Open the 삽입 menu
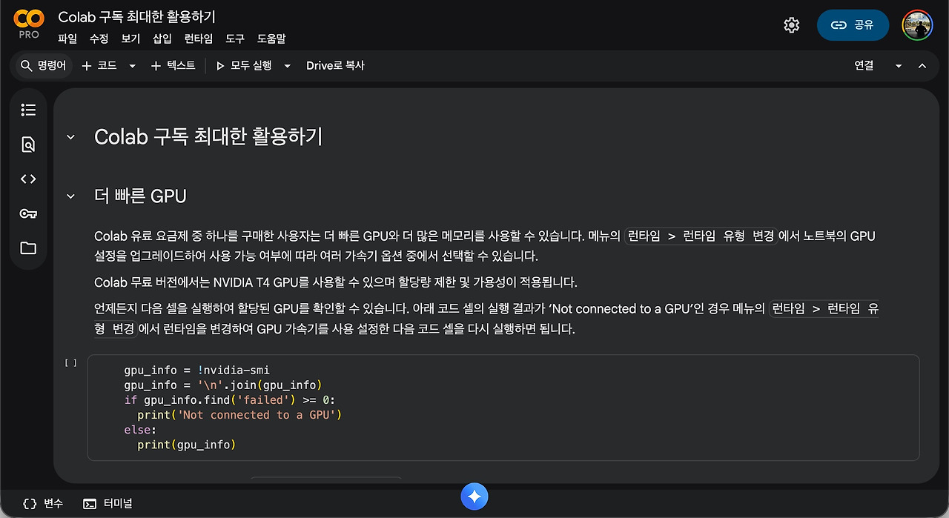The width and height of the screenshot is (949, 518). click(162, 39)
